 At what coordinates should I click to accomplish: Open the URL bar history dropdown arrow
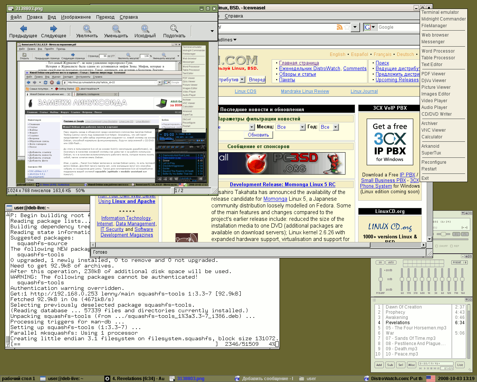point(355,27)
